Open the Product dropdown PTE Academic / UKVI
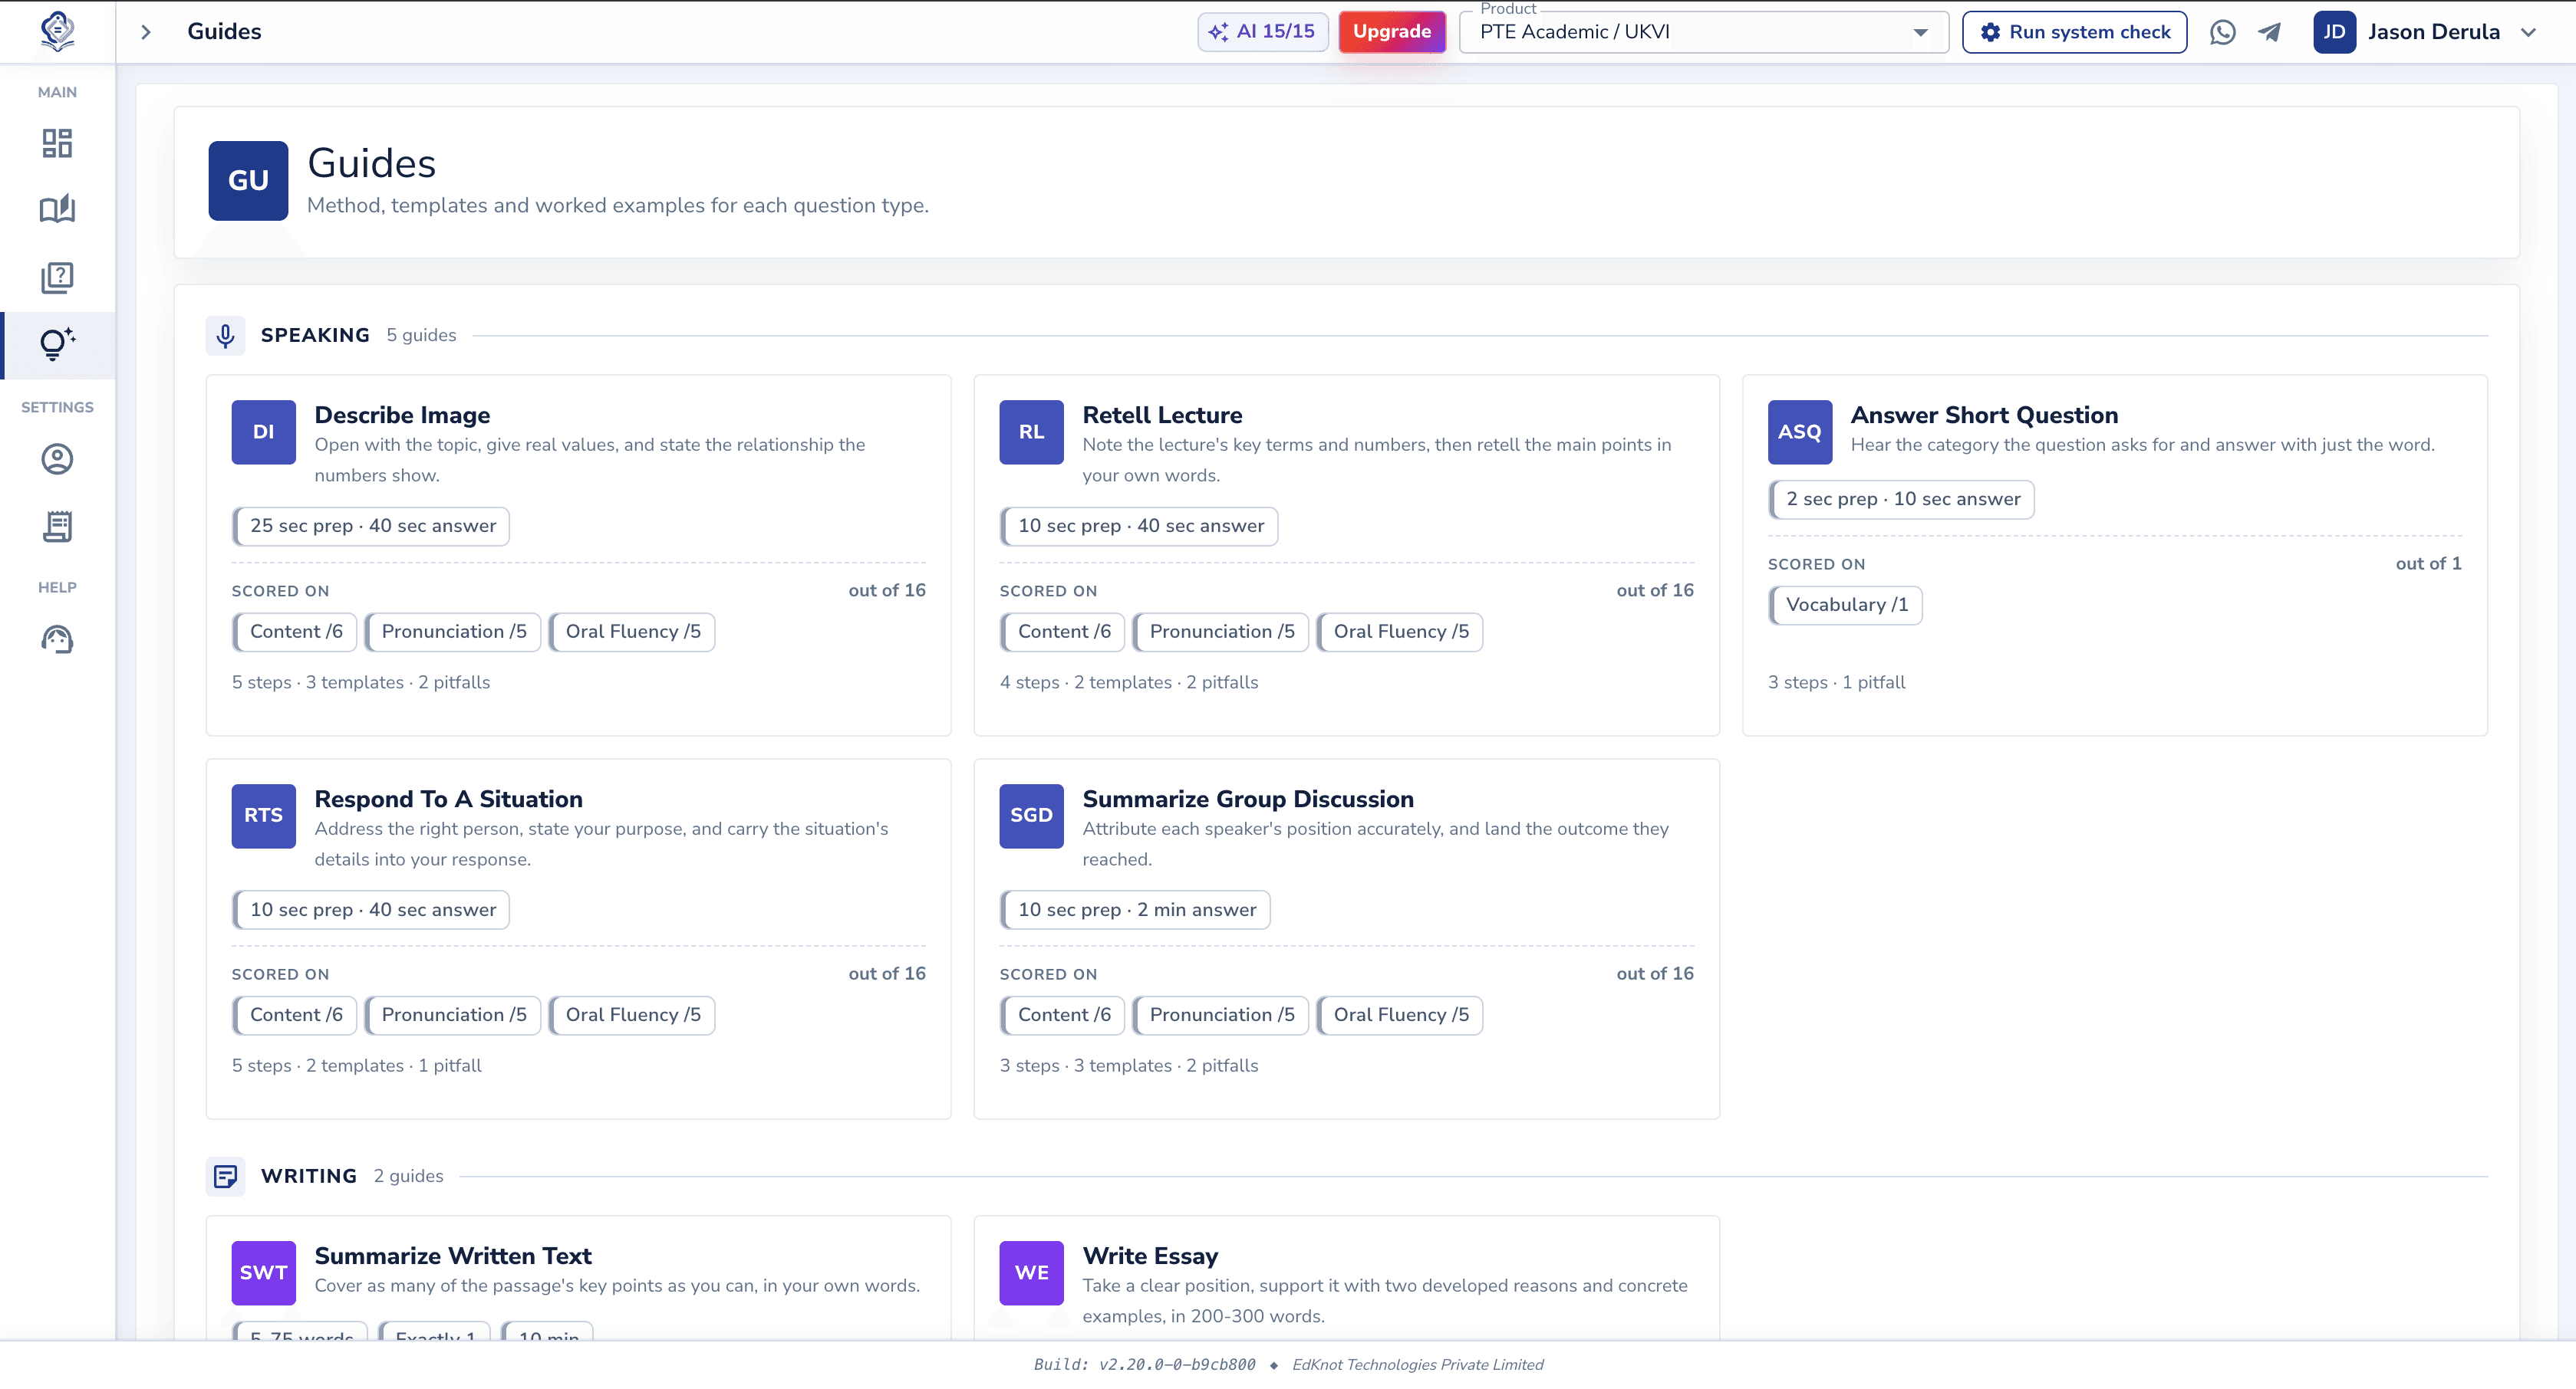The width and height of the screenshot is (2576, 1389). [x=1704, y=32]
